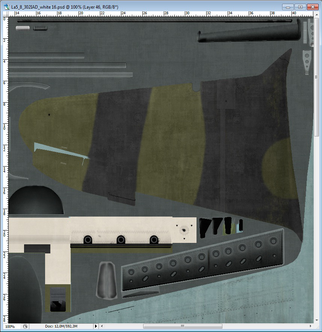Click the horizontal scrollbar thumb
322x332 pixels.
(183, 326)
